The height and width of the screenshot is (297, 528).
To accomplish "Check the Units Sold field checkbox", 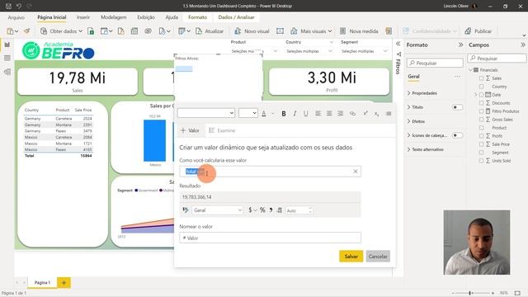I will coord(481,161).
